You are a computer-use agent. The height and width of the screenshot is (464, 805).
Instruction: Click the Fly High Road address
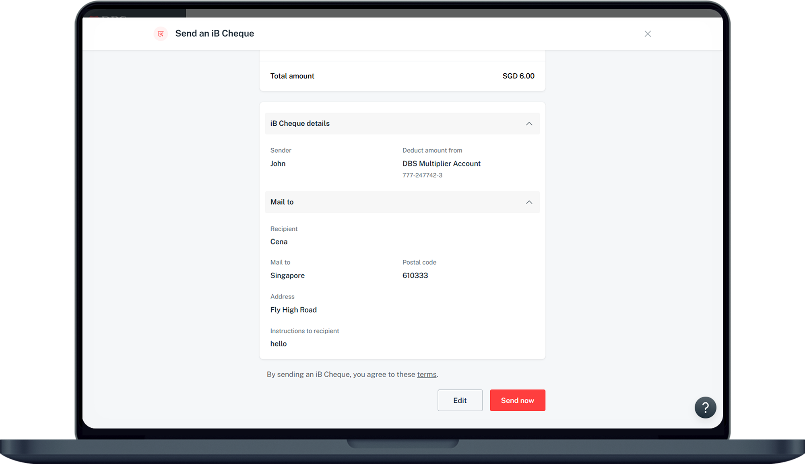[293, 310]
